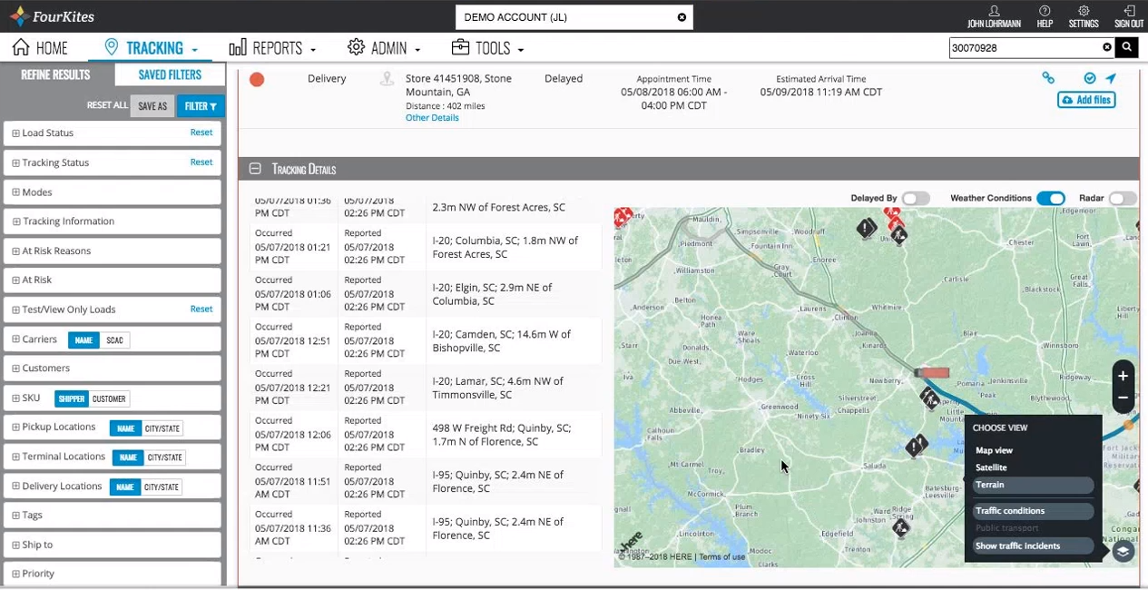Collapse the Tracking Details section
The height and width of the screenshot is (590, 1148).
(x=255, y=169)
